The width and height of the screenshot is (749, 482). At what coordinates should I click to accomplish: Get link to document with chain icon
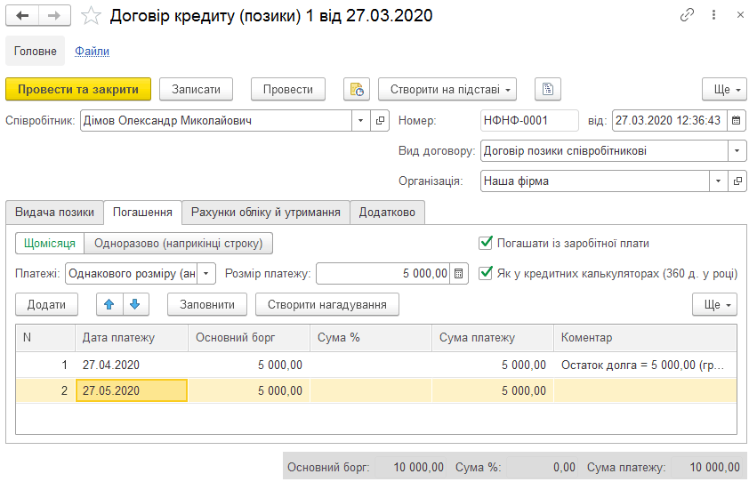tap(687, 15)
